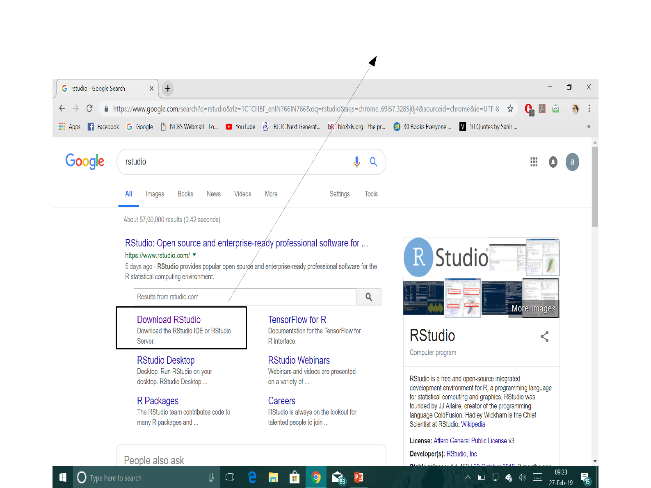651x488 pixels.
Task: Open the Apps bookmark shortcut
Action: [70, 127]
